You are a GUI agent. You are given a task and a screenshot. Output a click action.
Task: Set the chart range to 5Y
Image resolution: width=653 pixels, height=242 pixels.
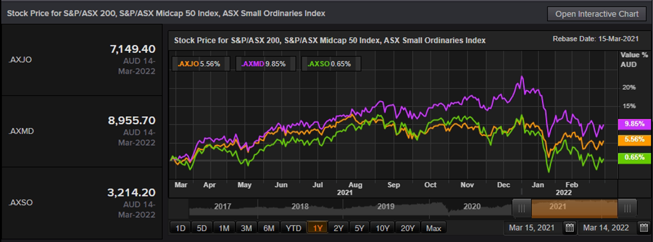(x=359, y=228)
